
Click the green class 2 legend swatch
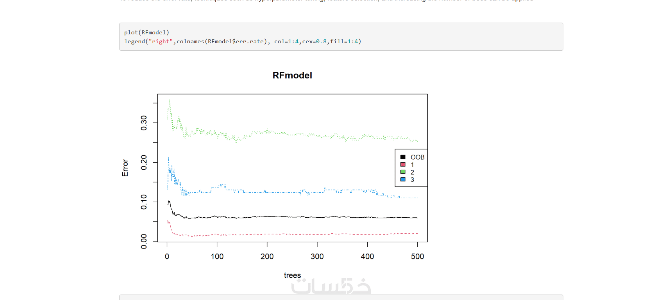(403, 172)
